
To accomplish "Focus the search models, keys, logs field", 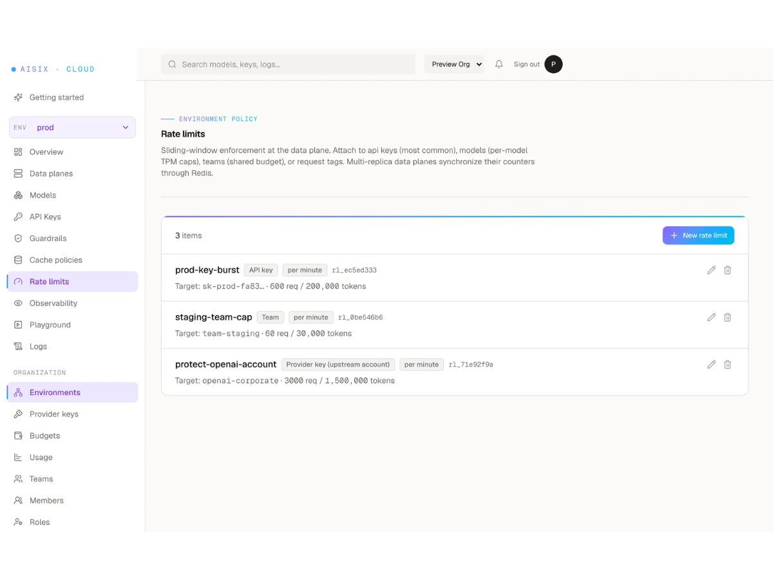I will [288, 64].
